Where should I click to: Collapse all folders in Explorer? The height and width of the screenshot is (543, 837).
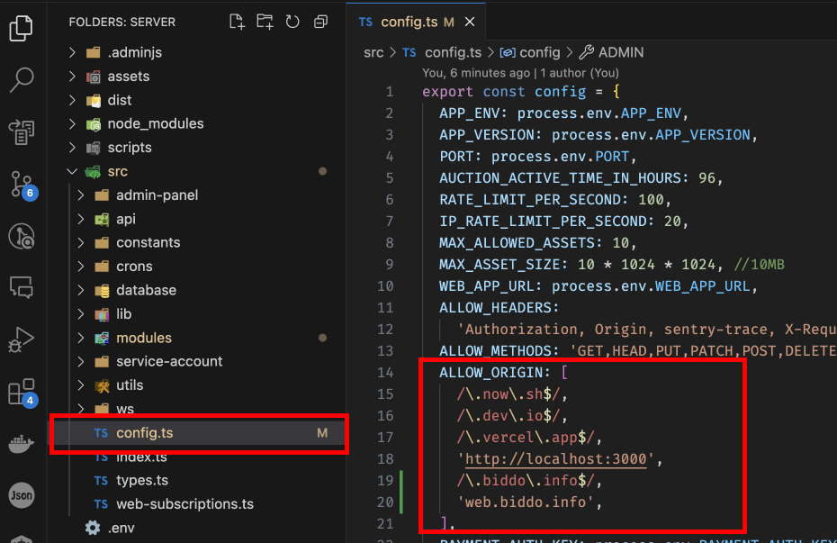tap(320, 22)
